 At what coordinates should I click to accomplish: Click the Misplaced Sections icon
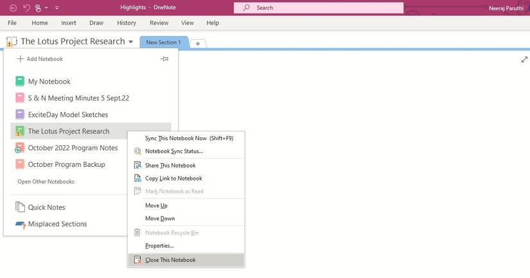click(21, 224)
